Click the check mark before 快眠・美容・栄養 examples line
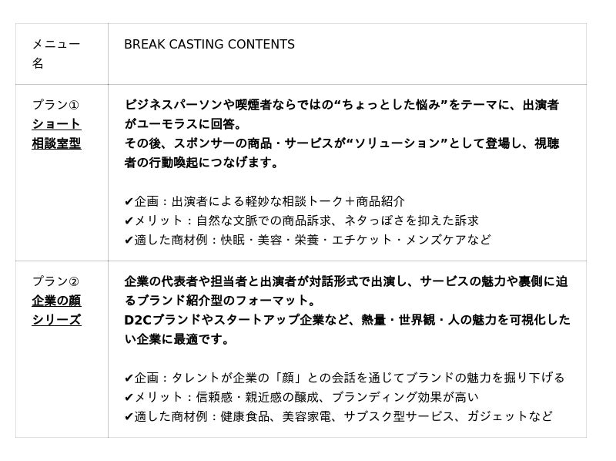Viewport: 616px width, 461px height. (x=129, y=241)
